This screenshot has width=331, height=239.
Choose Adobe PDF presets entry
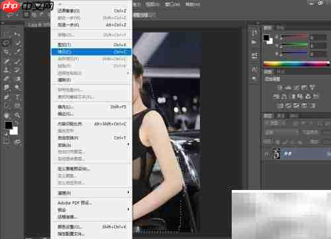91,203
